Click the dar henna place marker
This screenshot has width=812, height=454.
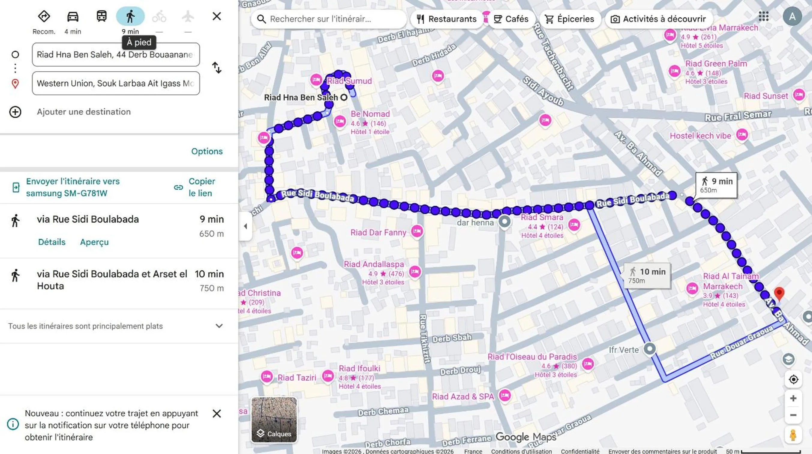tap(504, 222)
